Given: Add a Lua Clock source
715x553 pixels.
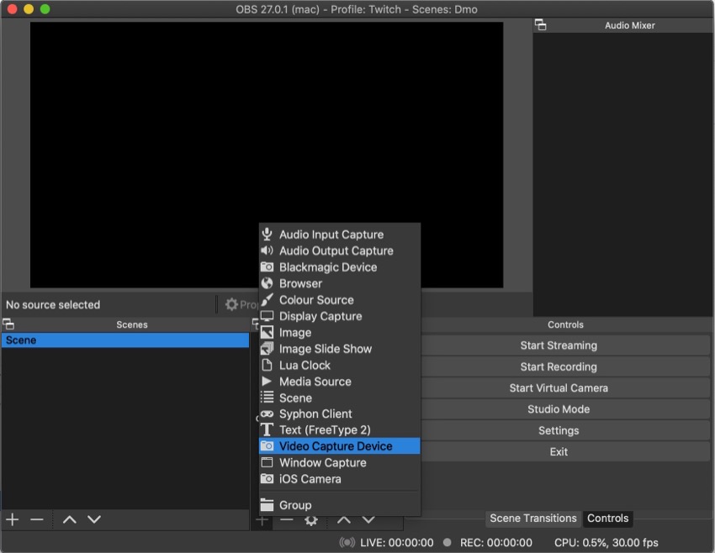Looking at the screenshot, I should coord(339,366).
